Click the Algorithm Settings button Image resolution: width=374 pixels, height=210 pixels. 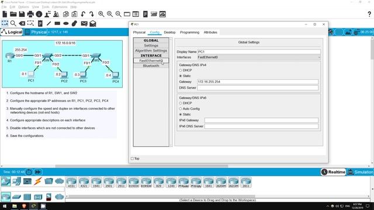[151, 51]
